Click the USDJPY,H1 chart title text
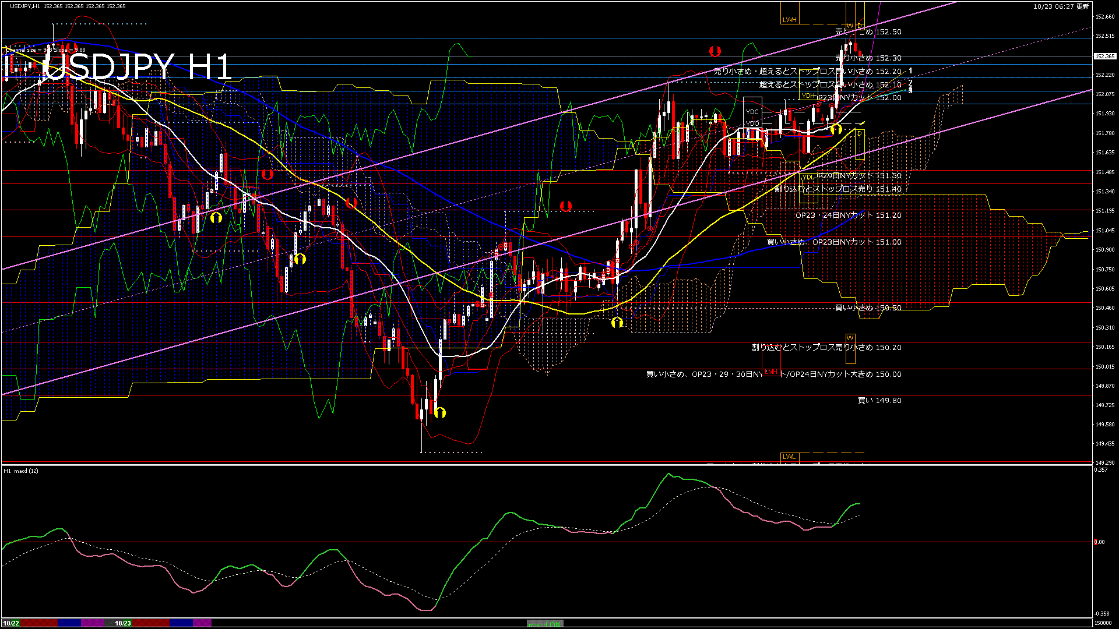 pyautogui.click(x=25, y=6)
